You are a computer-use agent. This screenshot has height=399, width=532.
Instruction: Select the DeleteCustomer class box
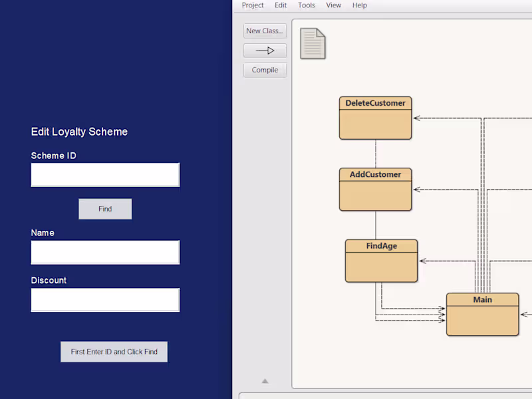[x=375, y=118]
